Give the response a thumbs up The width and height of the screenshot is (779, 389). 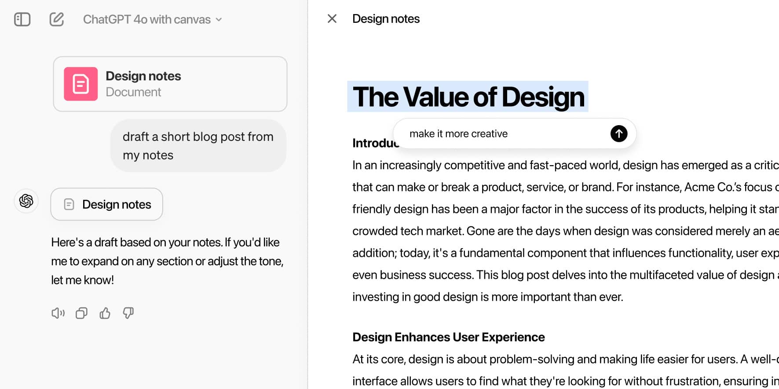(x=105, y=313)
